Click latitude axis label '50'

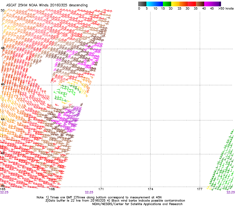coord(3,10)
